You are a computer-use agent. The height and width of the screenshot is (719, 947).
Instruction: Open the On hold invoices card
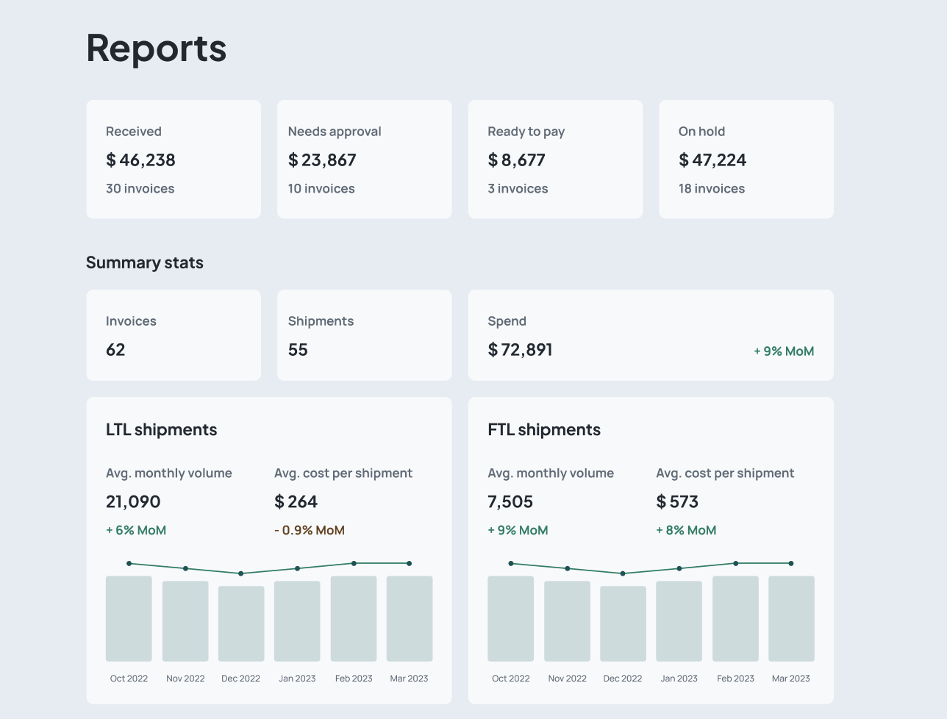pyautogui.click(x=746, y=160)
